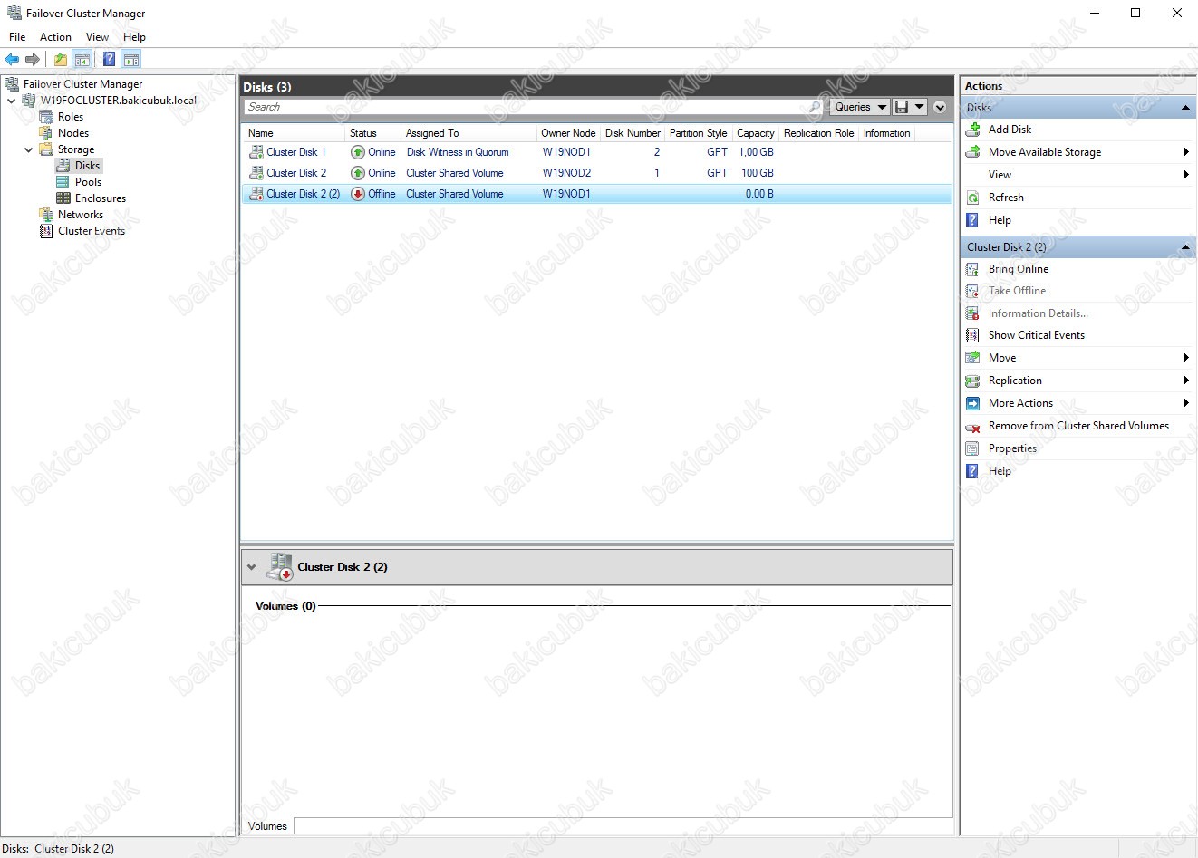Screen dimensions: 1198x858
Task: Click the Nodes tree icon
Action: (x=46, y=133)
